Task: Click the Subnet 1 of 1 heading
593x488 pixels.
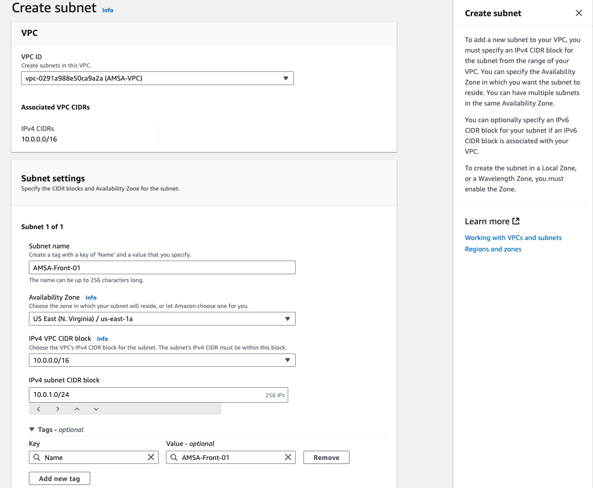Action: click(x=42, y=227)
